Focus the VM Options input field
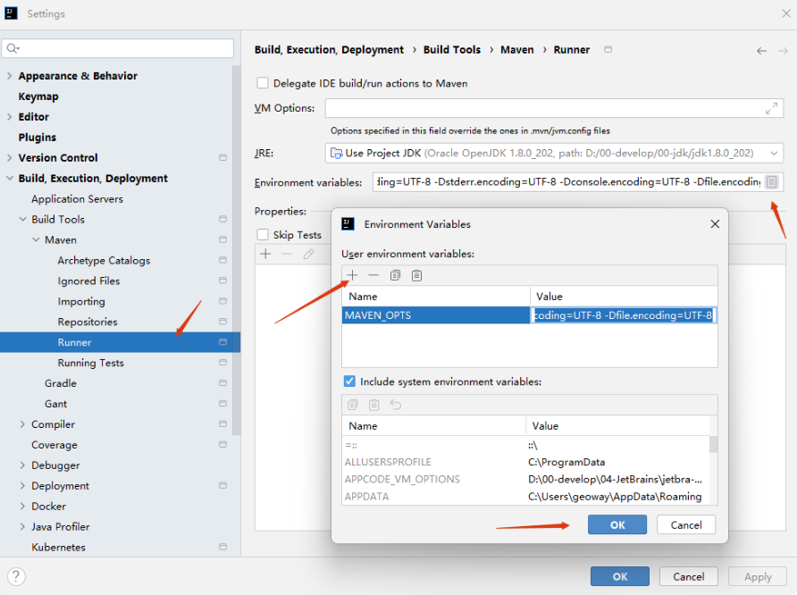The width and height of the screenshot is (797, 595). pyautogui.click(x=554, y=108)
